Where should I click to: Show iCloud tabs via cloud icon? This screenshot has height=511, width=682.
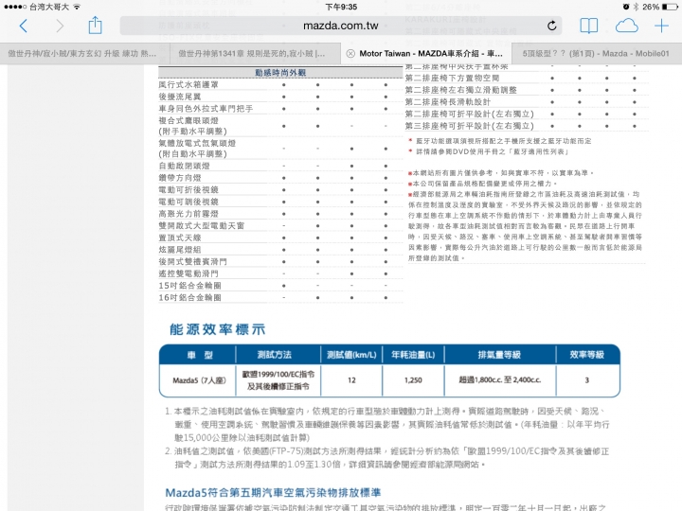(x=627, y=26)
